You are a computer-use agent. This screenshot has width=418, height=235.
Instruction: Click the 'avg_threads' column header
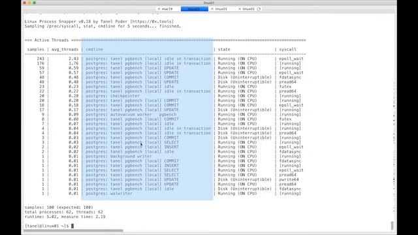[65, 50]
